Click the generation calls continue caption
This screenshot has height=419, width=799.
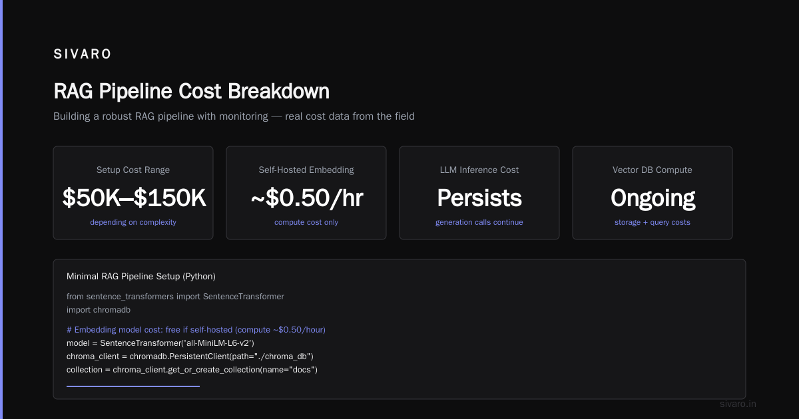click(x=479, y=222)
